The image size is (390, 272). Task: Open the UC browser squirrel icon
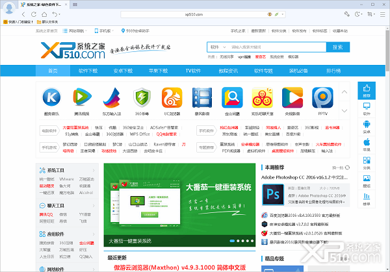172,97
